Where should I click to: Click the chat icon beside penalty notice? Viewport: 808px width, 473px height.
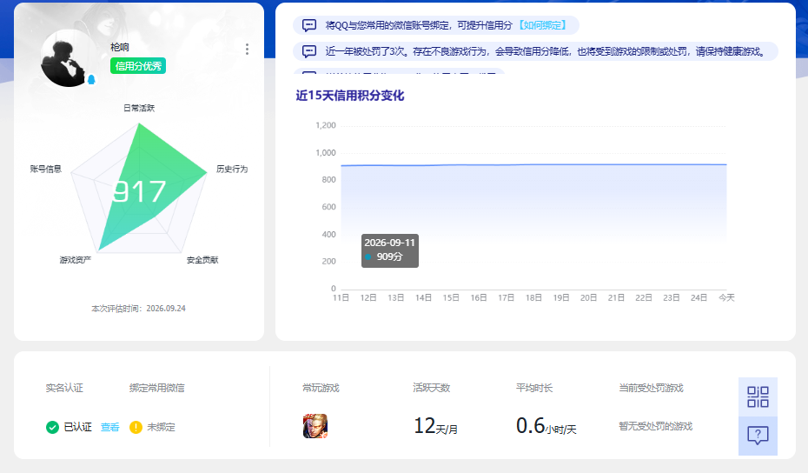(x=309, y=51)
